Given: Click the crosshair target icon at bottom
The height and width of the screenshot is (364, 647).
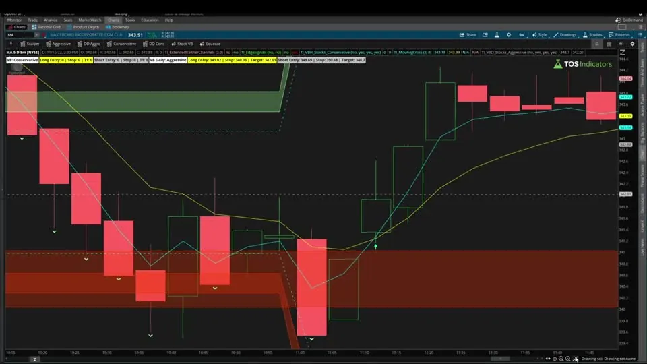Looking at the screenshot, I should (x=555, y=359).
